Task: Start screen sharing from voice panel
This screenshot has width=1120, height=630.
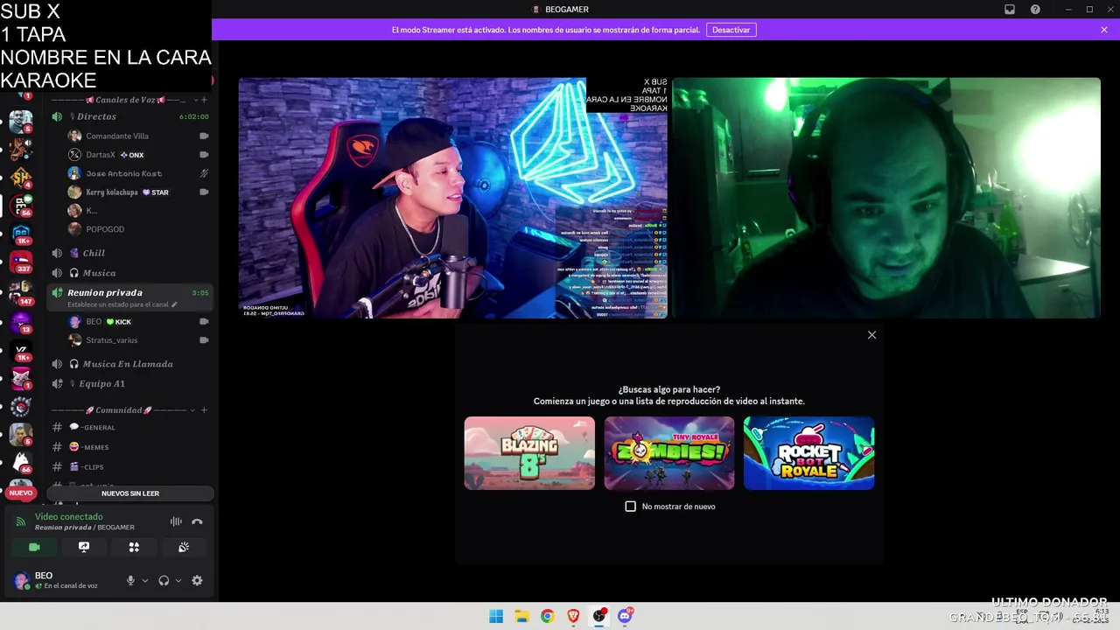Action: [x=84, y=547]
